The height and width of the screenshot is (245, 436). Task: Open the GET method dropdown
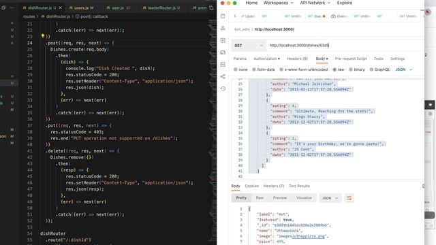[249, 46]
